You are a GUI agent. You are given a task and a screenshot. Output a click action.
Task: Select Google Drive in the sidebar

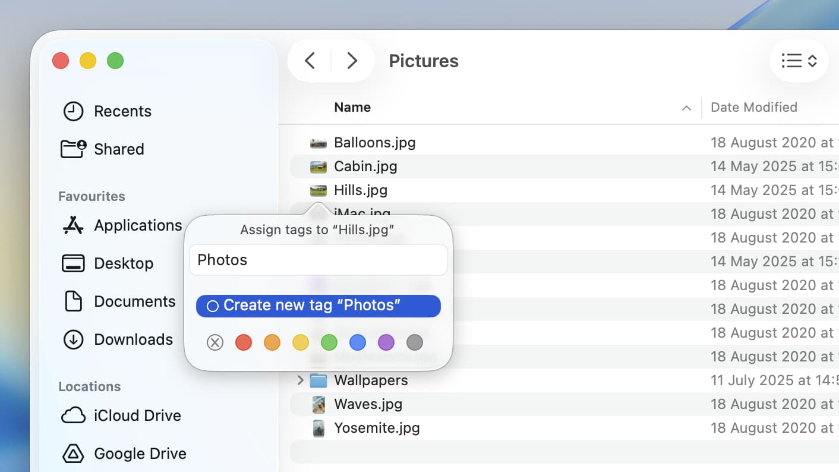140,454
